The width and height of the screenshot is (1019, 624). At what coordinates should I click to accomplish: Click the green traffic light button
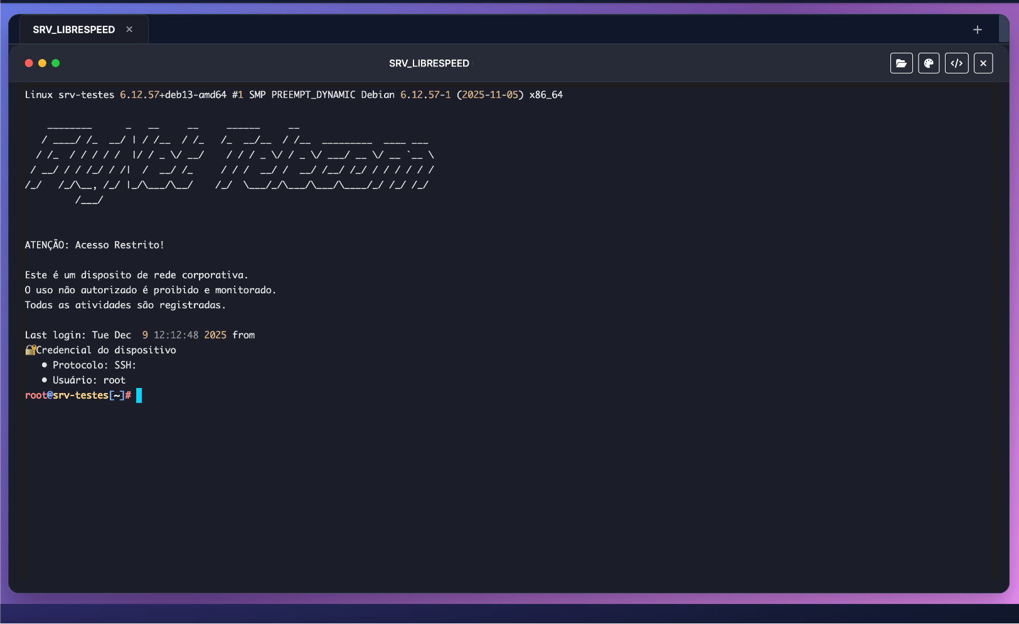(55, 63)
